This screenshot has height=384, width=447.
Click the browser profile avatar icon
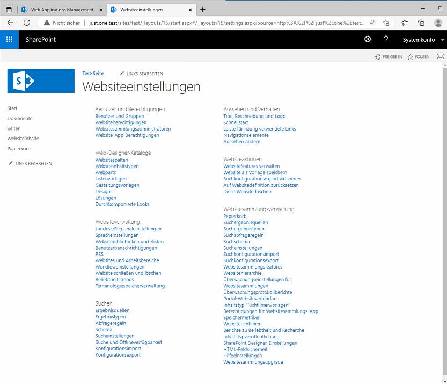click(438, 23)
